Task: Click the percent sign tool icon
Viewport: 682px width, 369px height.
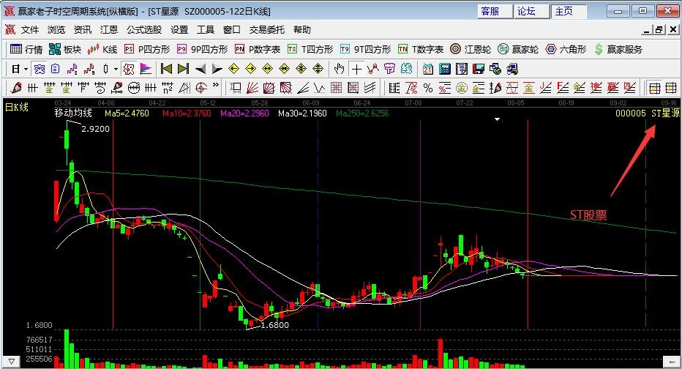Action: click(x=428, y=88)
